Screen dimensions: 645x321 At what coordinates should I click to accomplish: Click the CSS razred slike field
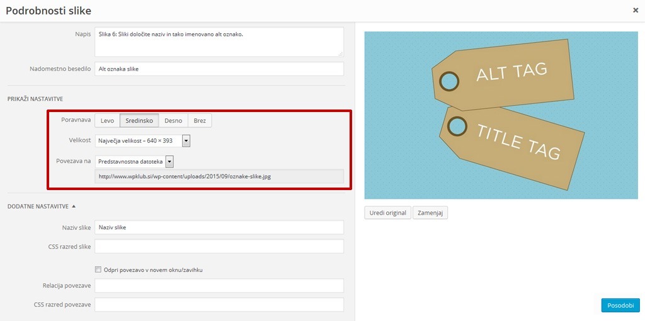[219, 246]
